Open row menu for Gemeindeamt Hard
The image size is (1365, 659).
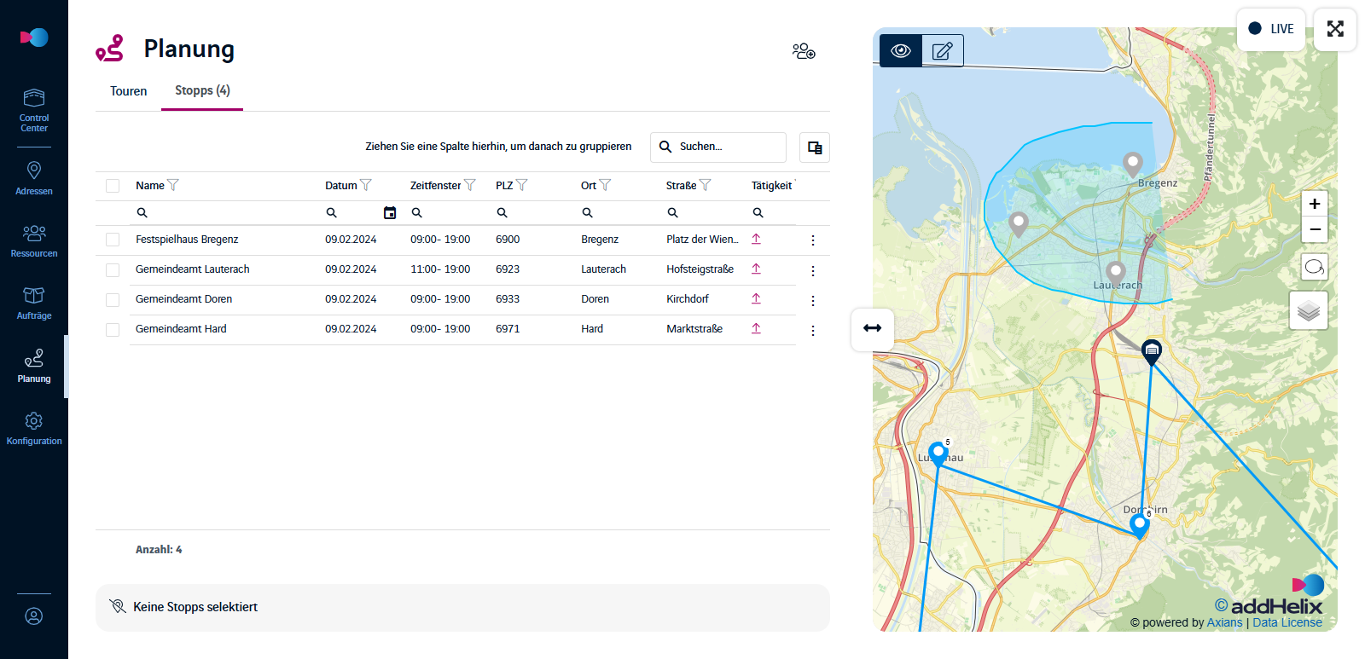813,330
